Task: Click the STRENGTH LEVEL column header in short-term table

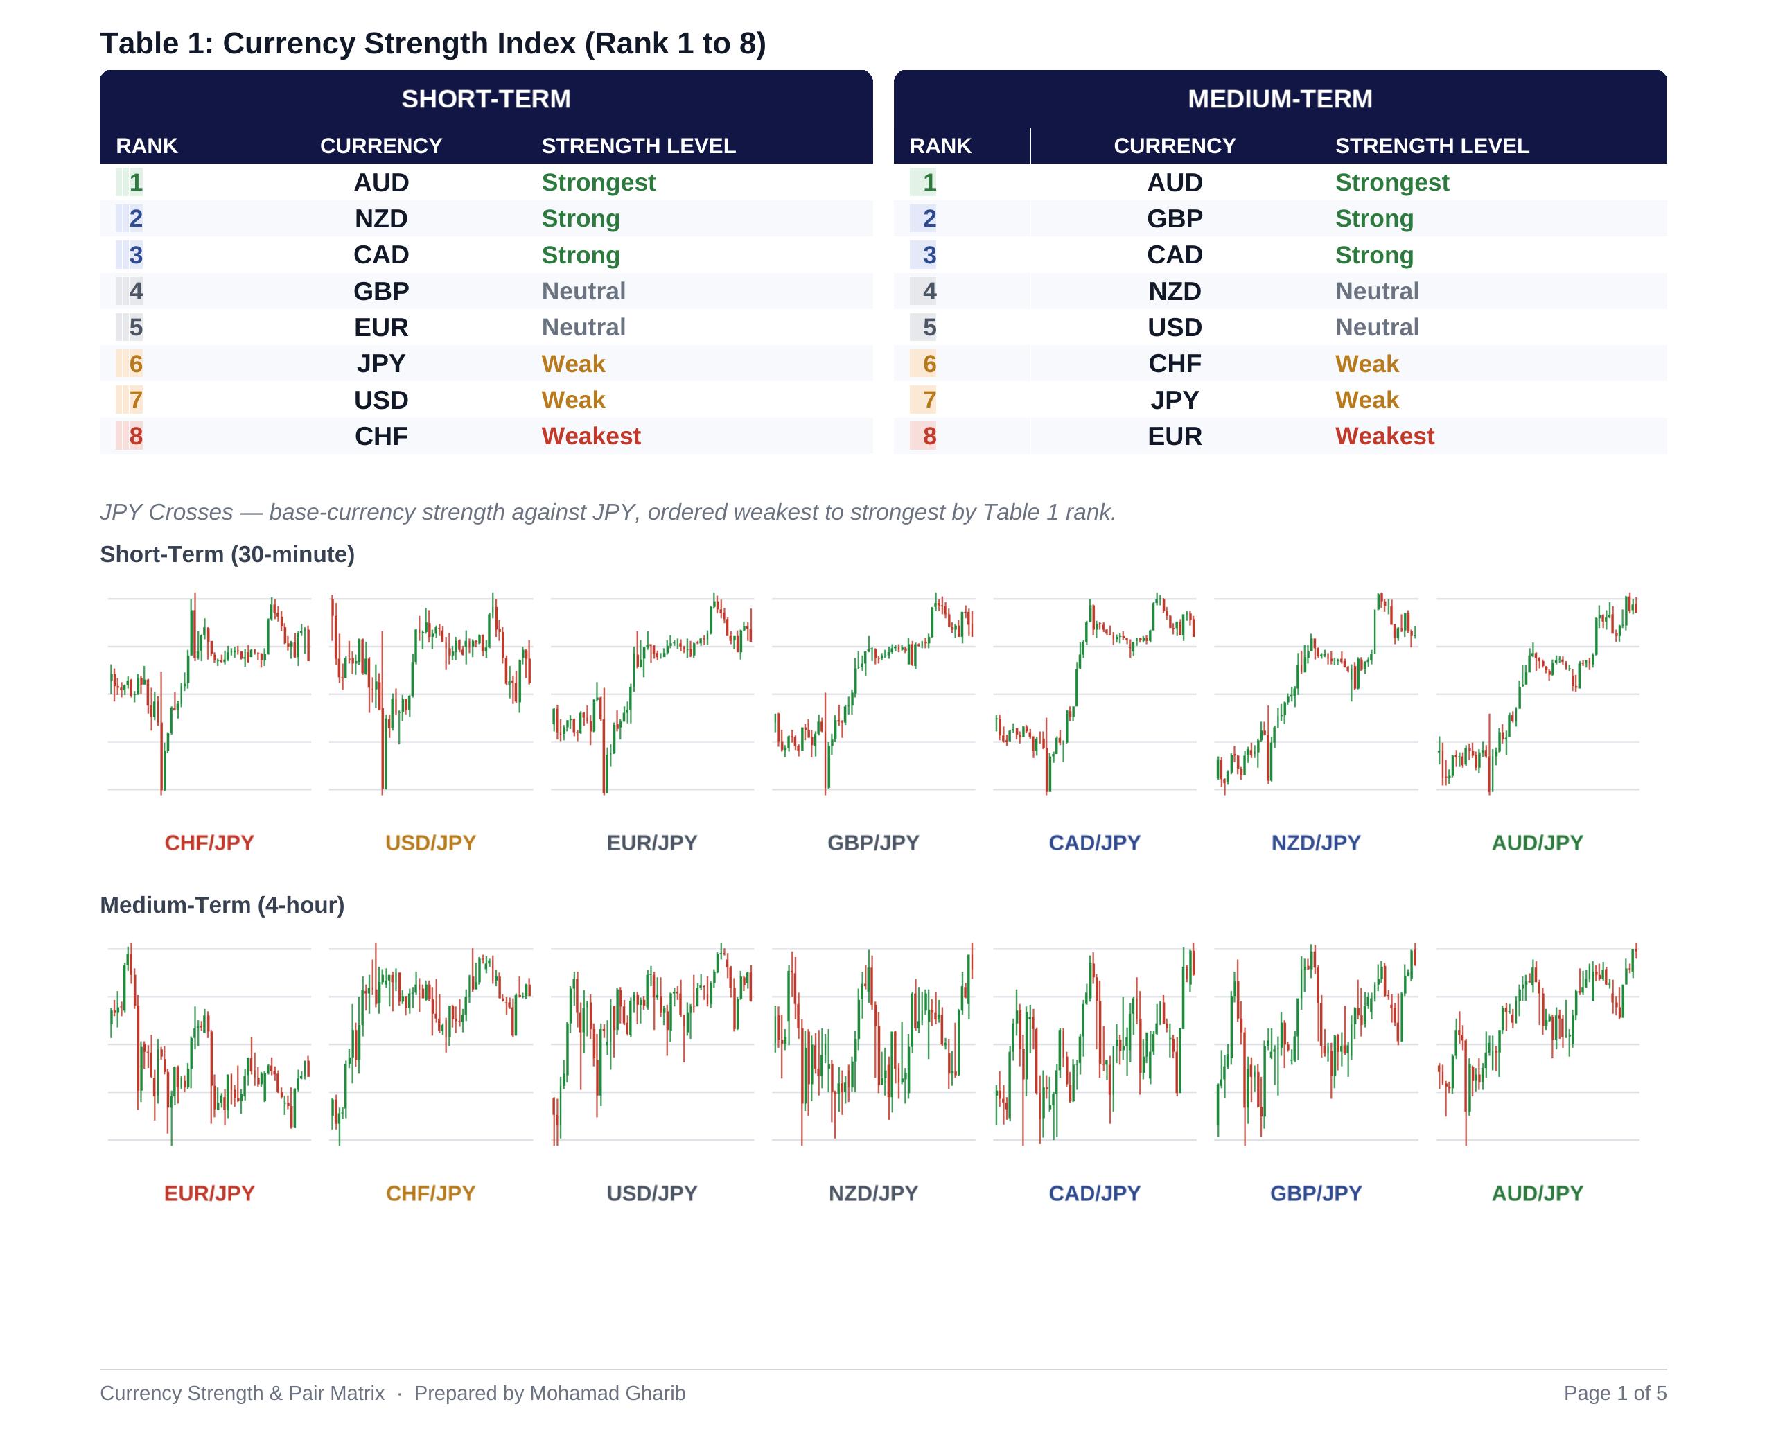Action: pos(638,146)
